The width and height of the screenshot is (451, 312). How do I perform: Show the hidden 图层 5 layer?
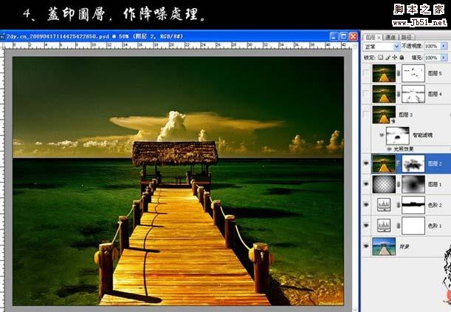366,73
